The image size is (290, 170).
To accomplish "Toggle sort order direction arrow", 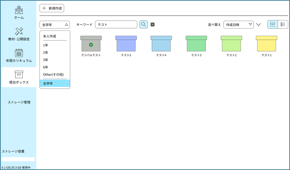I will point(258,25).
